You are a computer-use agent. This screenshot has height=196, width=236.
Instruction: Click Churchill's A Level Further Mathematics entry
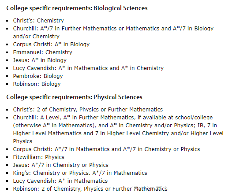(118, 129)
